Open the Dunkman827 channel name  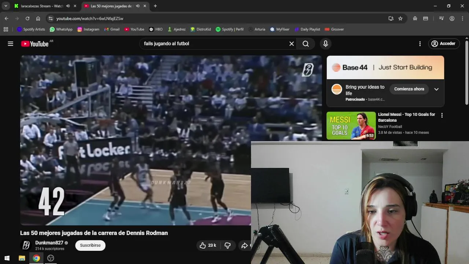point(49,243)
